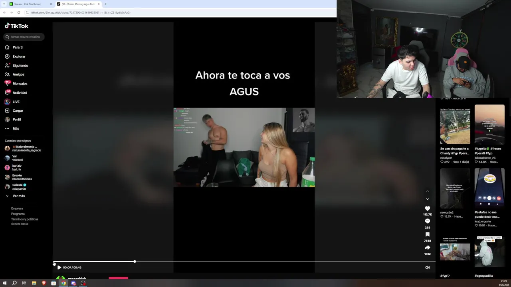
Task: Close the Tomas Mazza TikTok tab
Action: pyautogui.click(x=99, y=4)
